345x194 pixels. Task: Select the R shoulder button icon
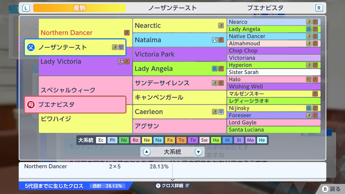coord(319,8)
